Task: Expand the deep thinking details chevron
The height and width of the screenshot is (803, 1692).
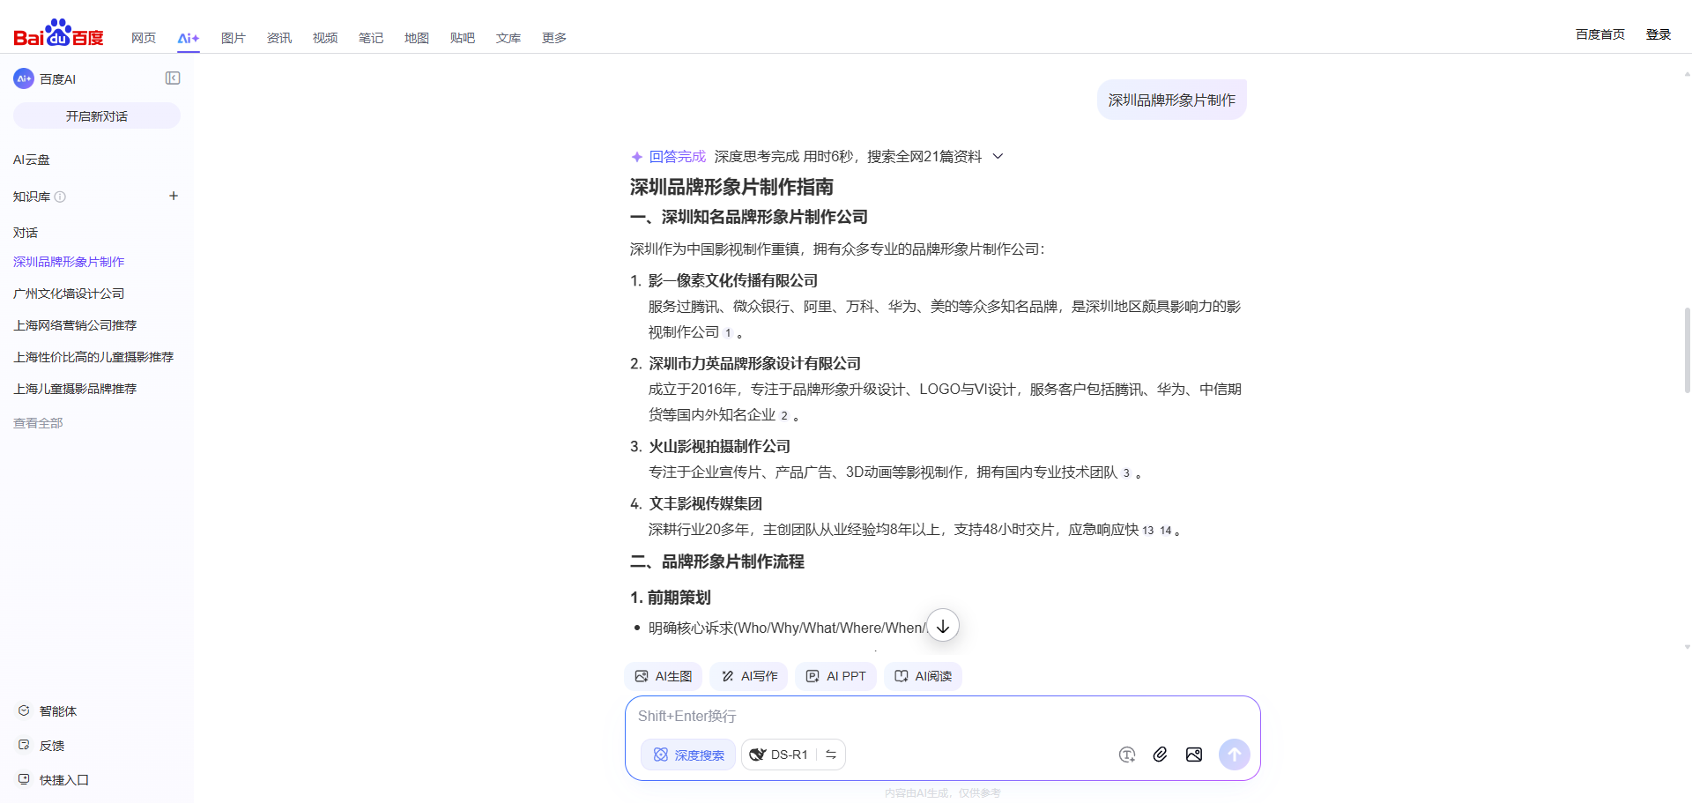Action: pos(998,156)
